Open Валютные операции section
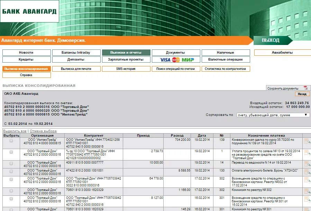 [x=226, y=59]
